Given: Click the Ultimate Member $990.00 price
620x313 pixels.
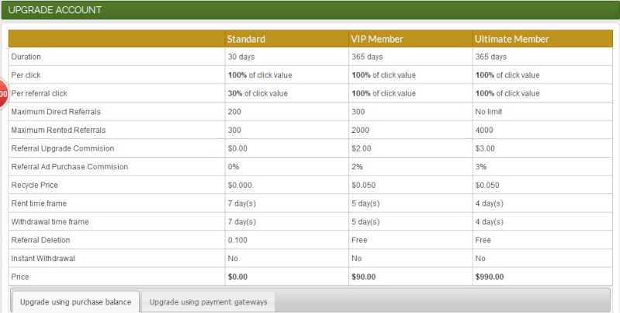Looking at the screenshot, I should 489,276.
